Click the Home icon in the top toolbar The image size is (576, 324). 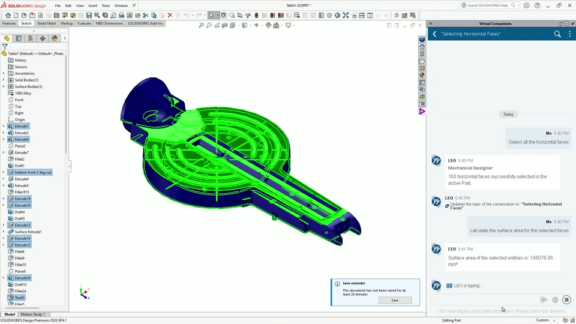click(x=8, y=16)
